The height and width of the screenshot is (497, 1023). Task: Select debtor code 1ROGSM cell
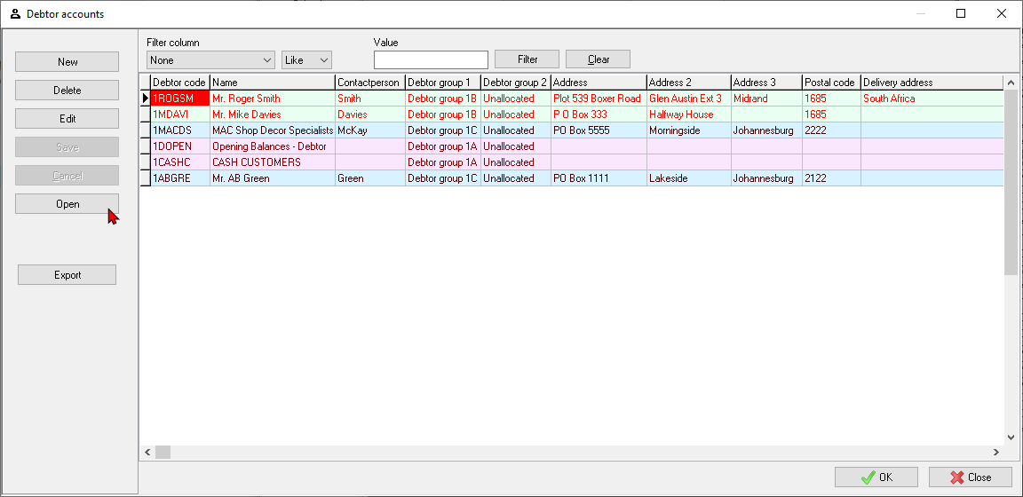(x=179, y=99)
